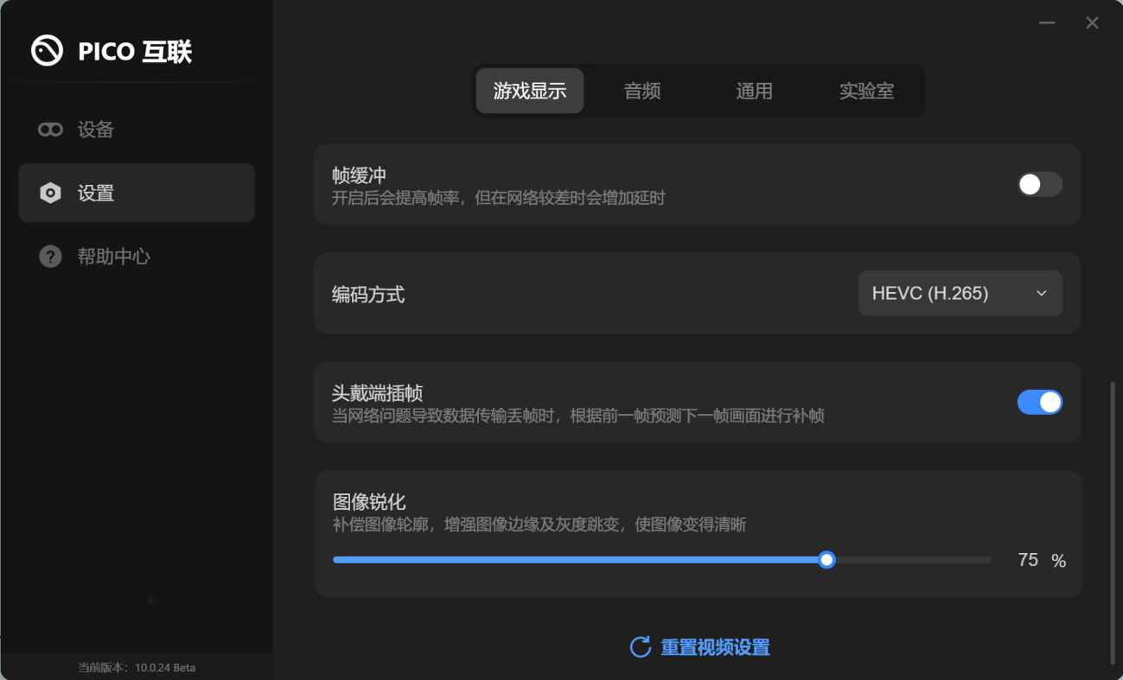Minimize the PICO 互联 window

(x=1047, y=23)
